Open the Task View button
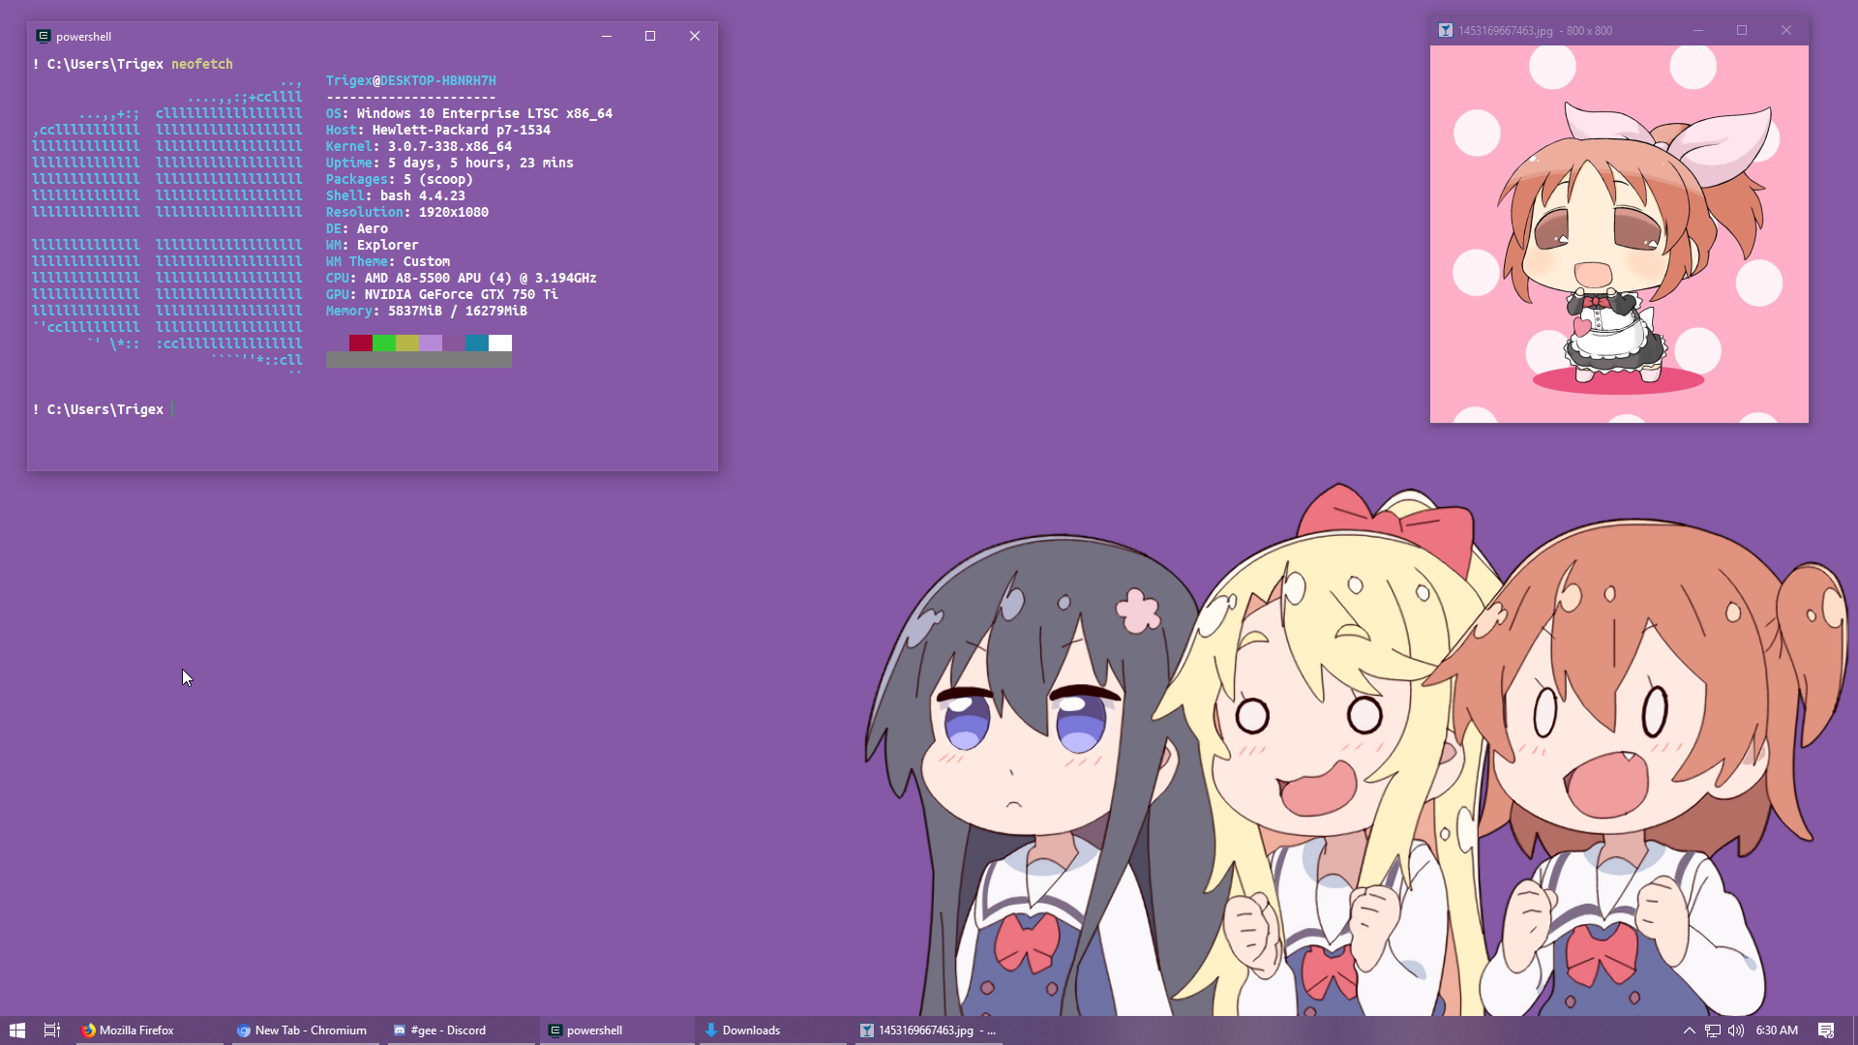Viewport: 1858px width, 1045px height. coord(52,1030)
